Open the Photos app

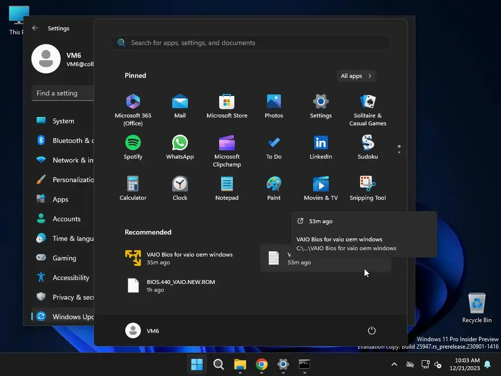[274, 106]
